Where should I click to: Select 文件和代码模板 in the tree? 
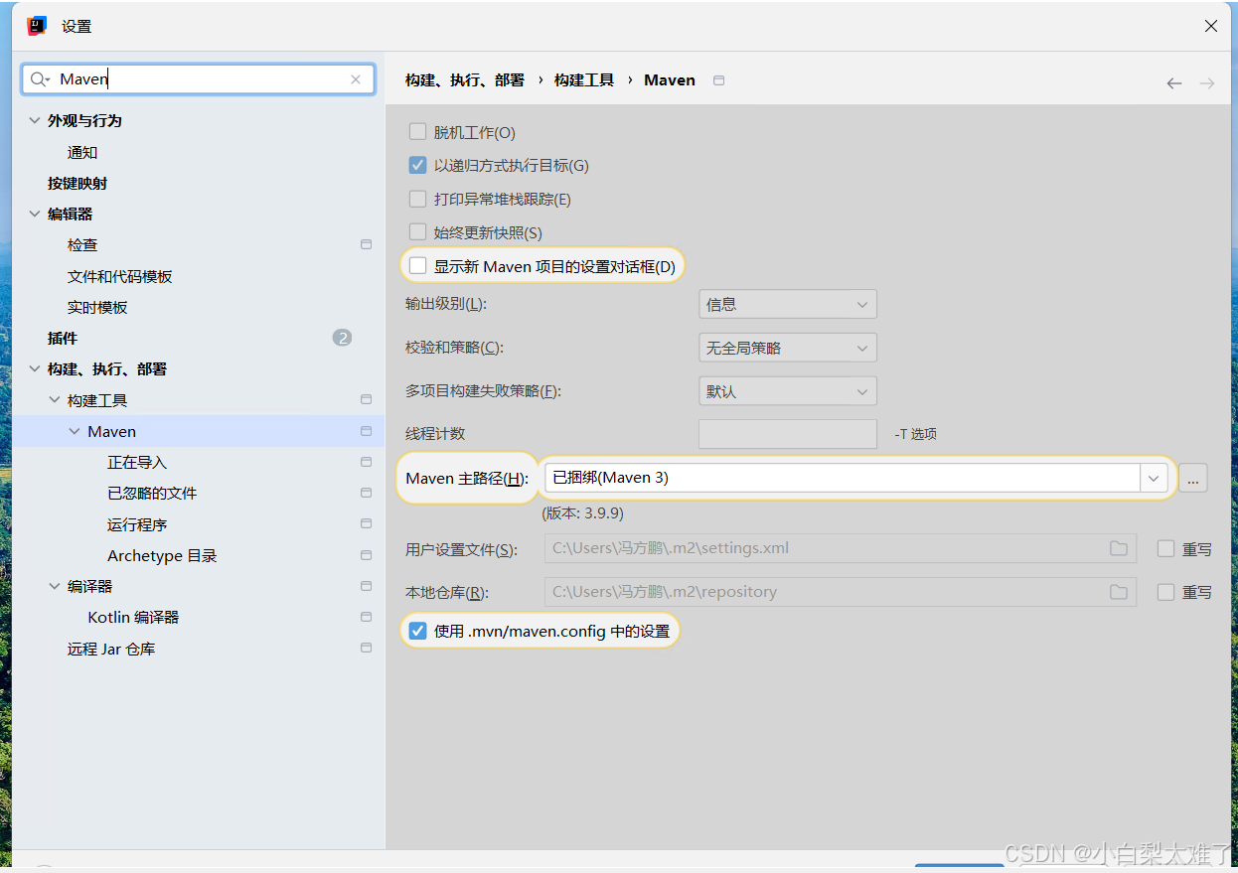pos(120,276)
